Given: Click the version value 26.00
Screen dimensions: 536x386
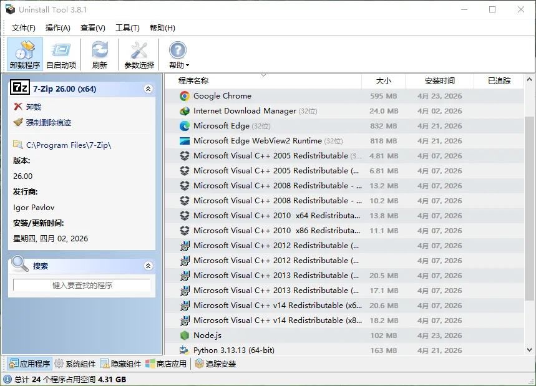Looking at the screenshot, I should [x=22, y=176].
